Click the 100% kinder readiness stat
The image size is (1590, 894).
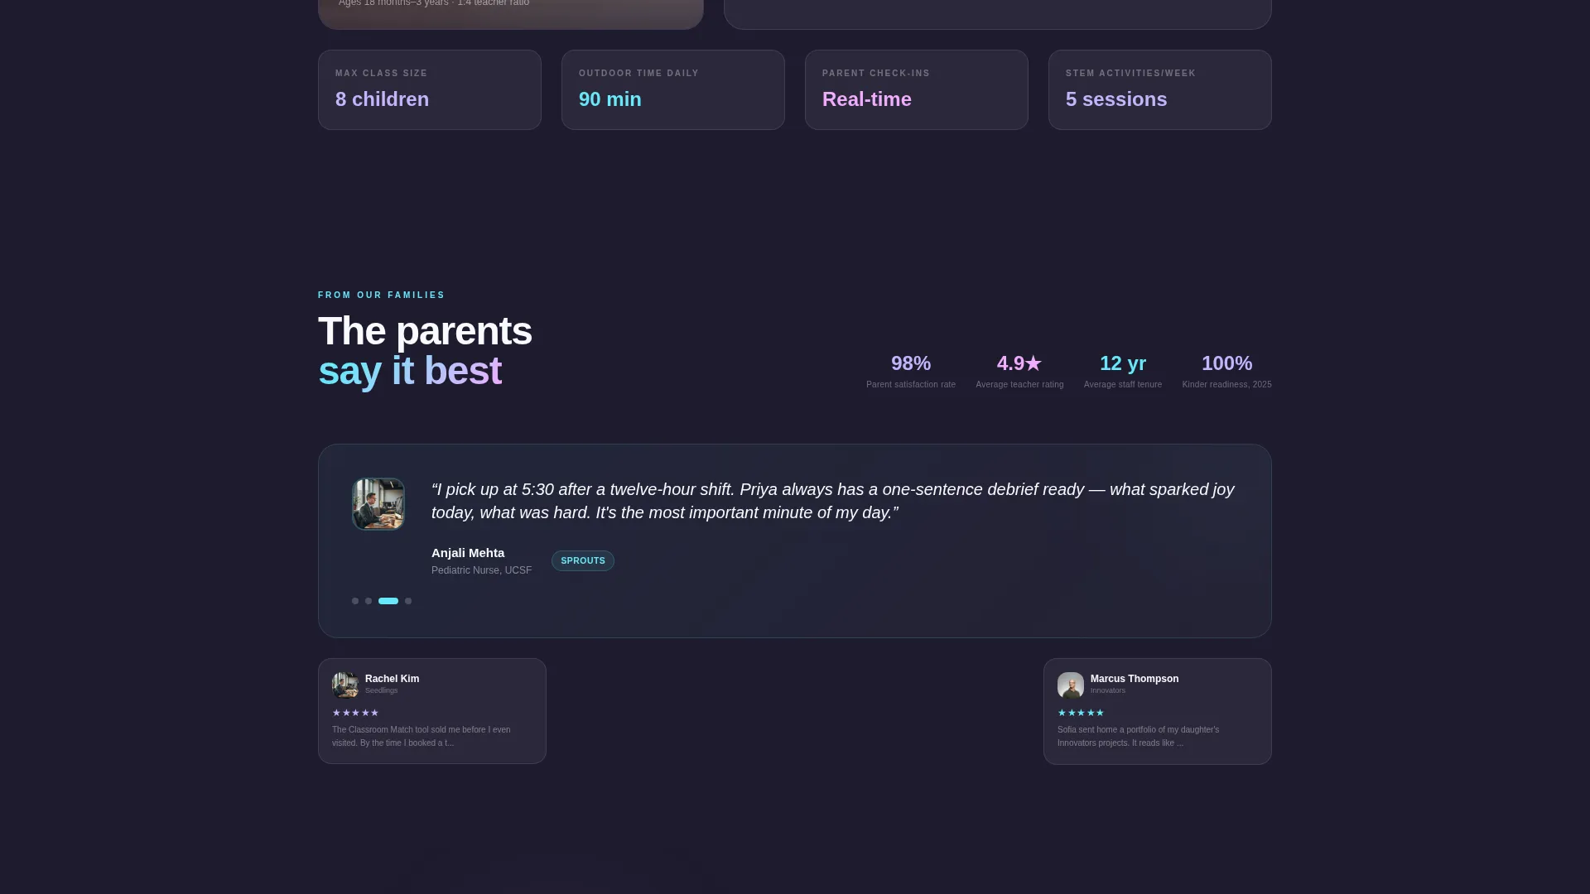[1226, 371]
